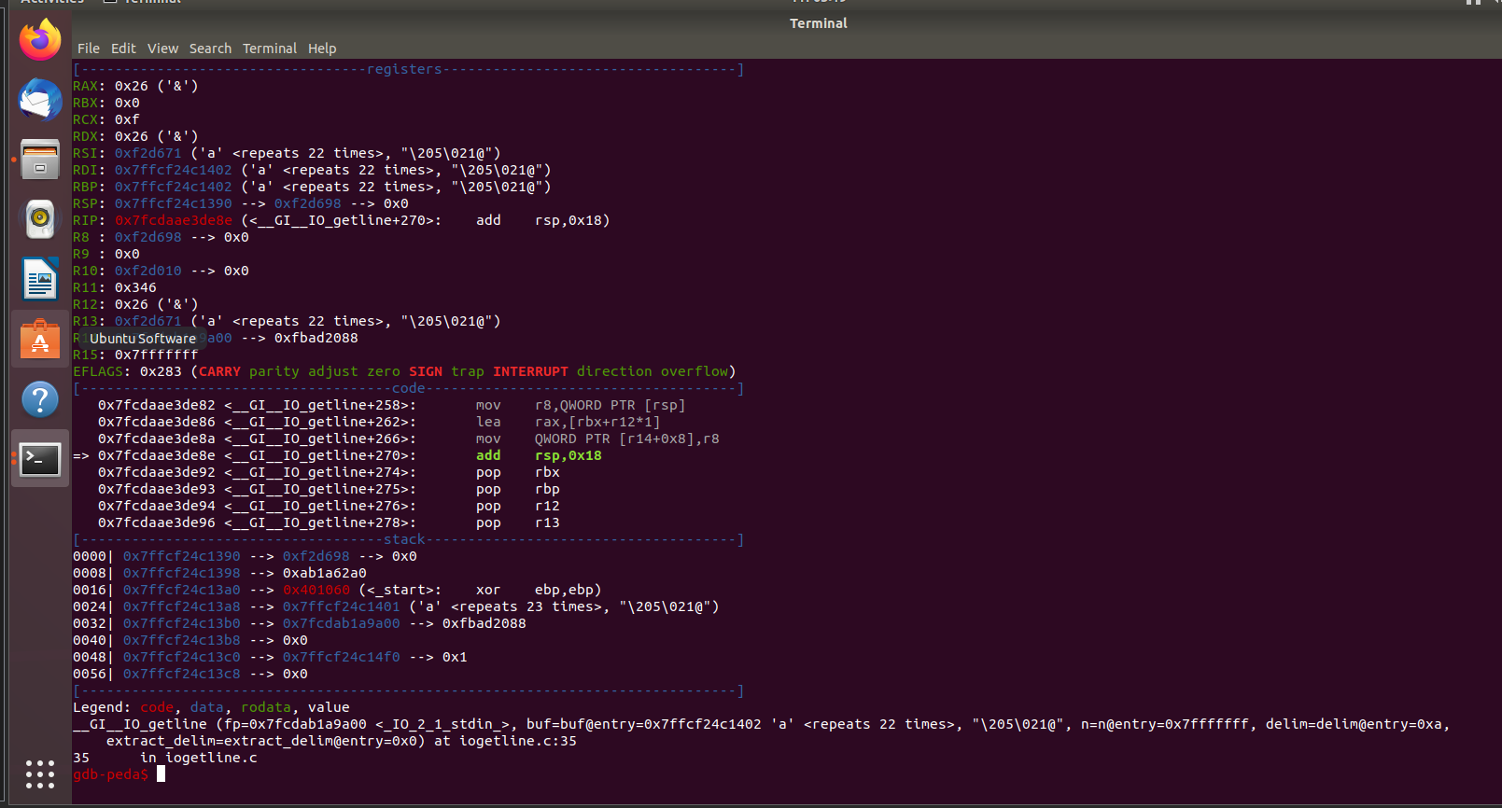Open the Search menu
This screenshot has height=808, width=1502.
click(210, 49)
